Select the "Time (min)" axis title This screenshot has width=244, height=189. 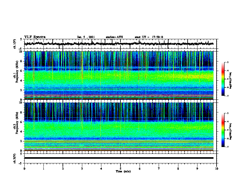coord(123,171)
